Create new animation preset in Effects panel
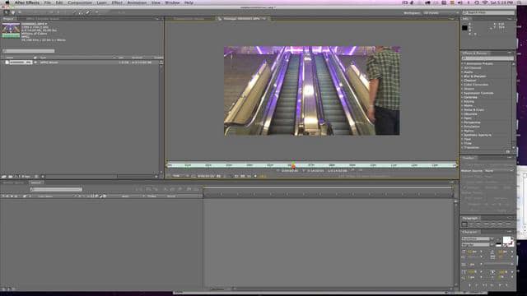Screen dimensions: 527x296 click(508, 151)
